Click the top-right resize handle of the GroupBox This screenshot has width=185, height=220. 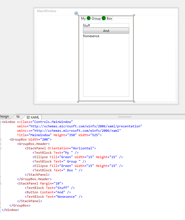pyautogui.click(x=134, y=15)
